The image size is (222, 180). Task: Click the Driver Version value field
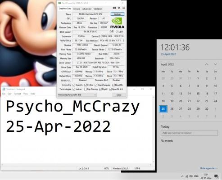98,63
